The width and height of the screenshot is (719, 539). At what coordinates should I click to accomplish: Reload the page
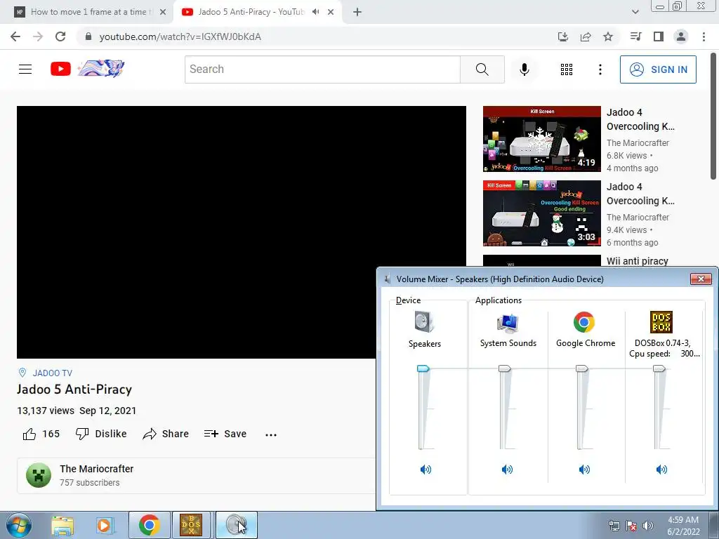[60, 36]
